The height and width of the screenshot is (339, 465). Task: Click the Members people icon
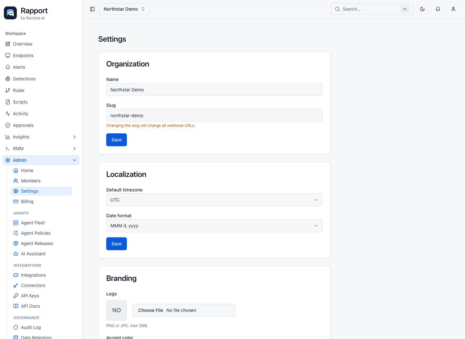[16, 181]
